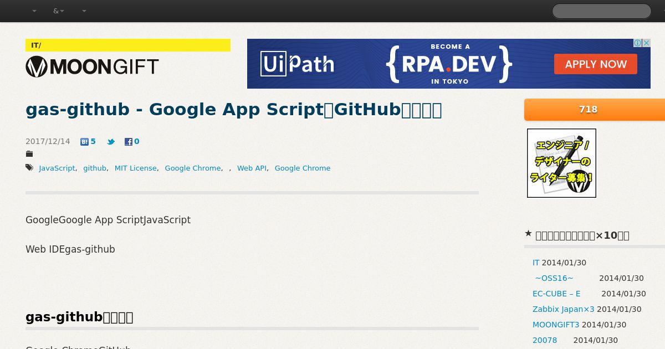Image resolution: width=665 pixels, height=349 pixels.
Task: Open the MIT License tag link
Action: pos(136,168)
